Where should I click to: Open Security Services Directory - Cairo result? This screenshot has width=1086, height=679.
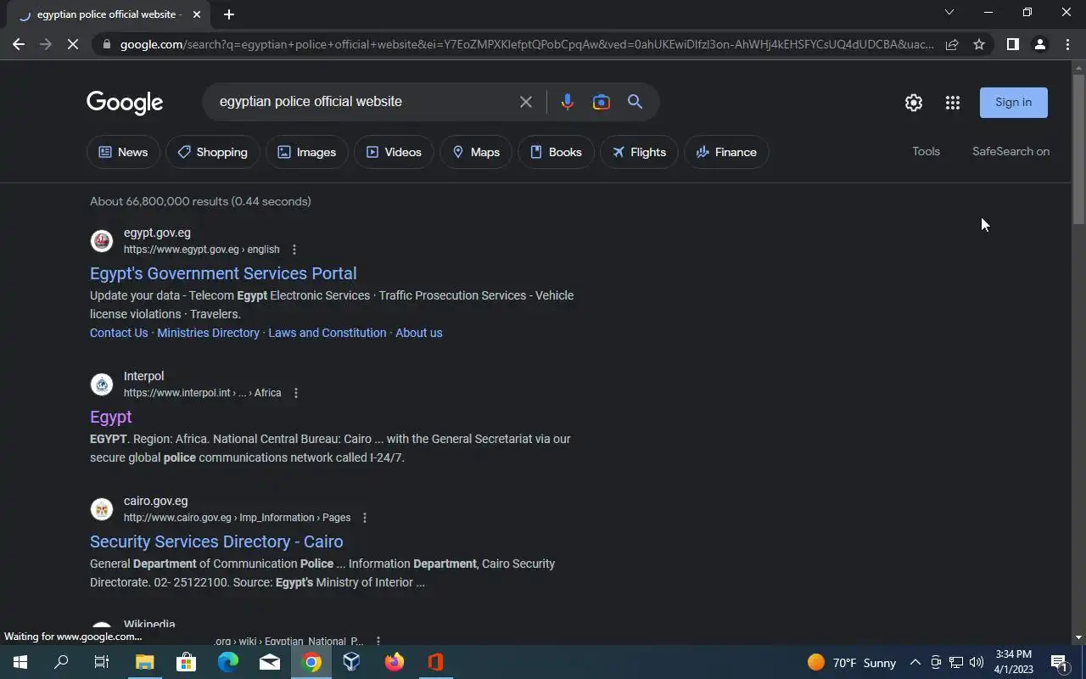pos(216,542)
